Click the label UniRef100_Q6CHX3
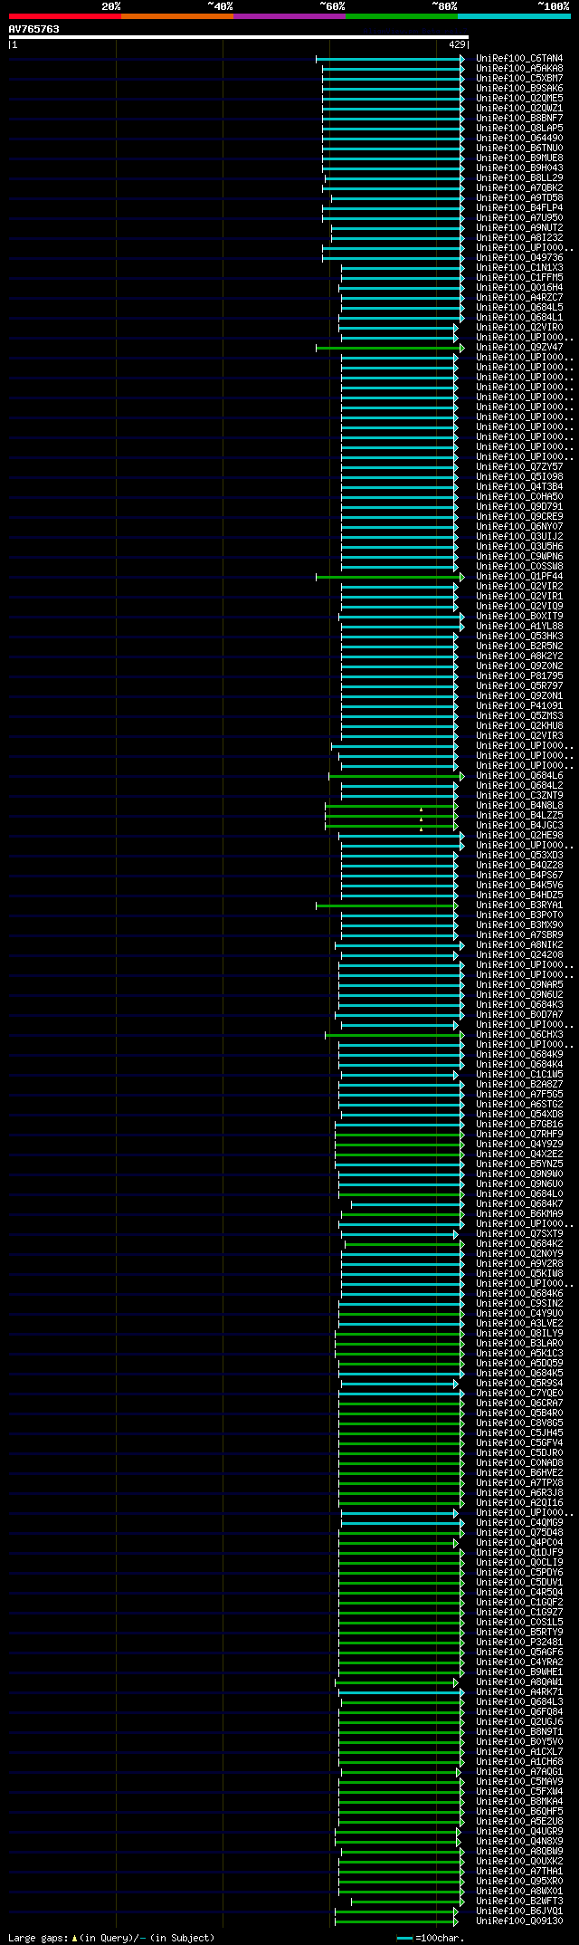The height and width of the screenshot is (1945, 579). point(519,1035)
